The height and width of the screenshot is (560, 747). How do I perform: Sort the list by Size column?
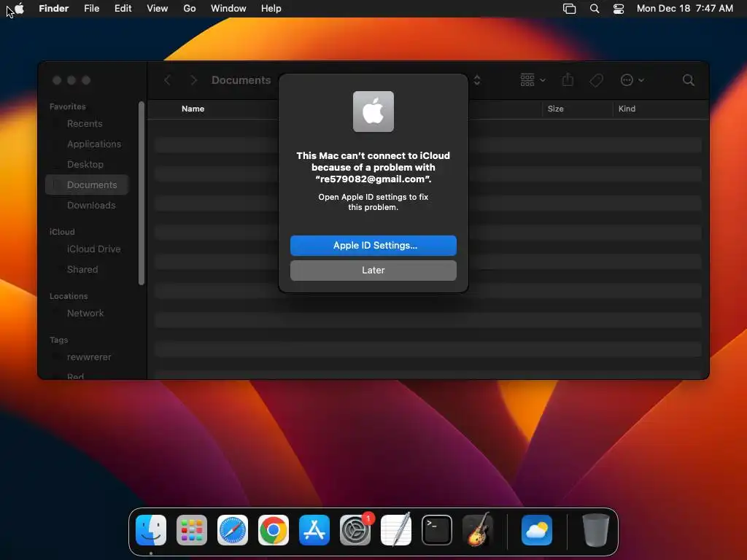[x=555, y=109]
